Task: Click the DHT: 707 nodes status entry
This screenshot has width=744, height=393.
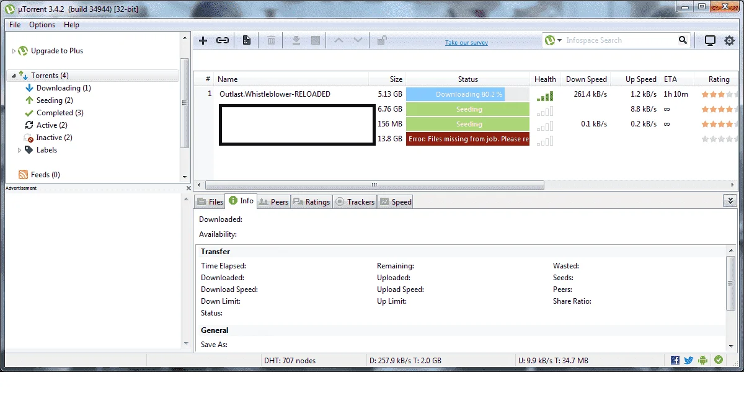Action: (x=290, y=360)
